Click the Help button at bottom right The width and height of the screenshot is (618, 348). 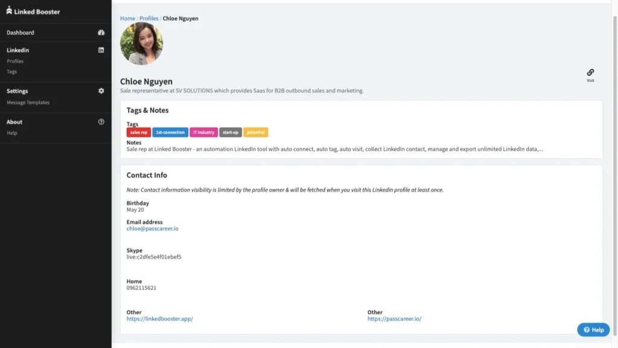pyautogui.click(x=593, y=329)
